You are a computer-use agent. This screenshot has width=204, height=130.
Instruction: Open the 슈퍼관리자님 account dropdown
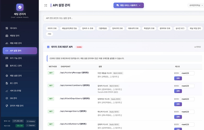pos(196,5)
